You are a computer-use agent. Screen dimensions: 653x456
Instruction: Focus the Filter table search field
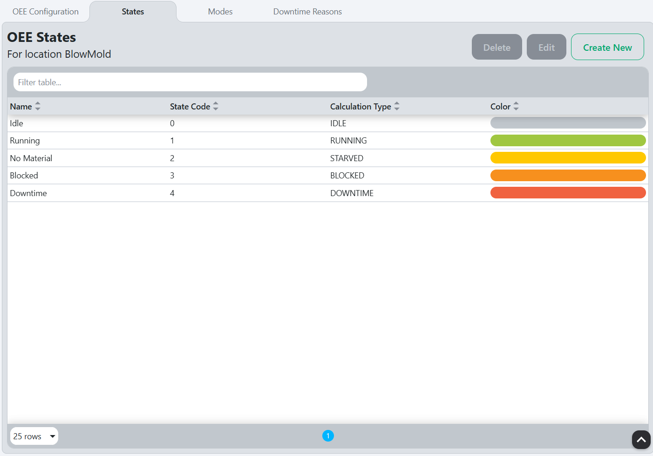(190, 82)
